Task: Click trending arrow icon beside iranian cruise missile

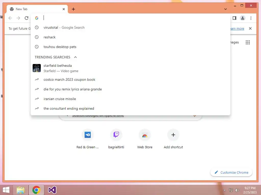Action: point(37,99)
